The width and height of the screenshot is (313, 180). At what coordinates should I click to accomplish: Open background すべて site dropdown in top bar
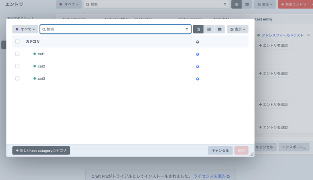click(69, 4)
